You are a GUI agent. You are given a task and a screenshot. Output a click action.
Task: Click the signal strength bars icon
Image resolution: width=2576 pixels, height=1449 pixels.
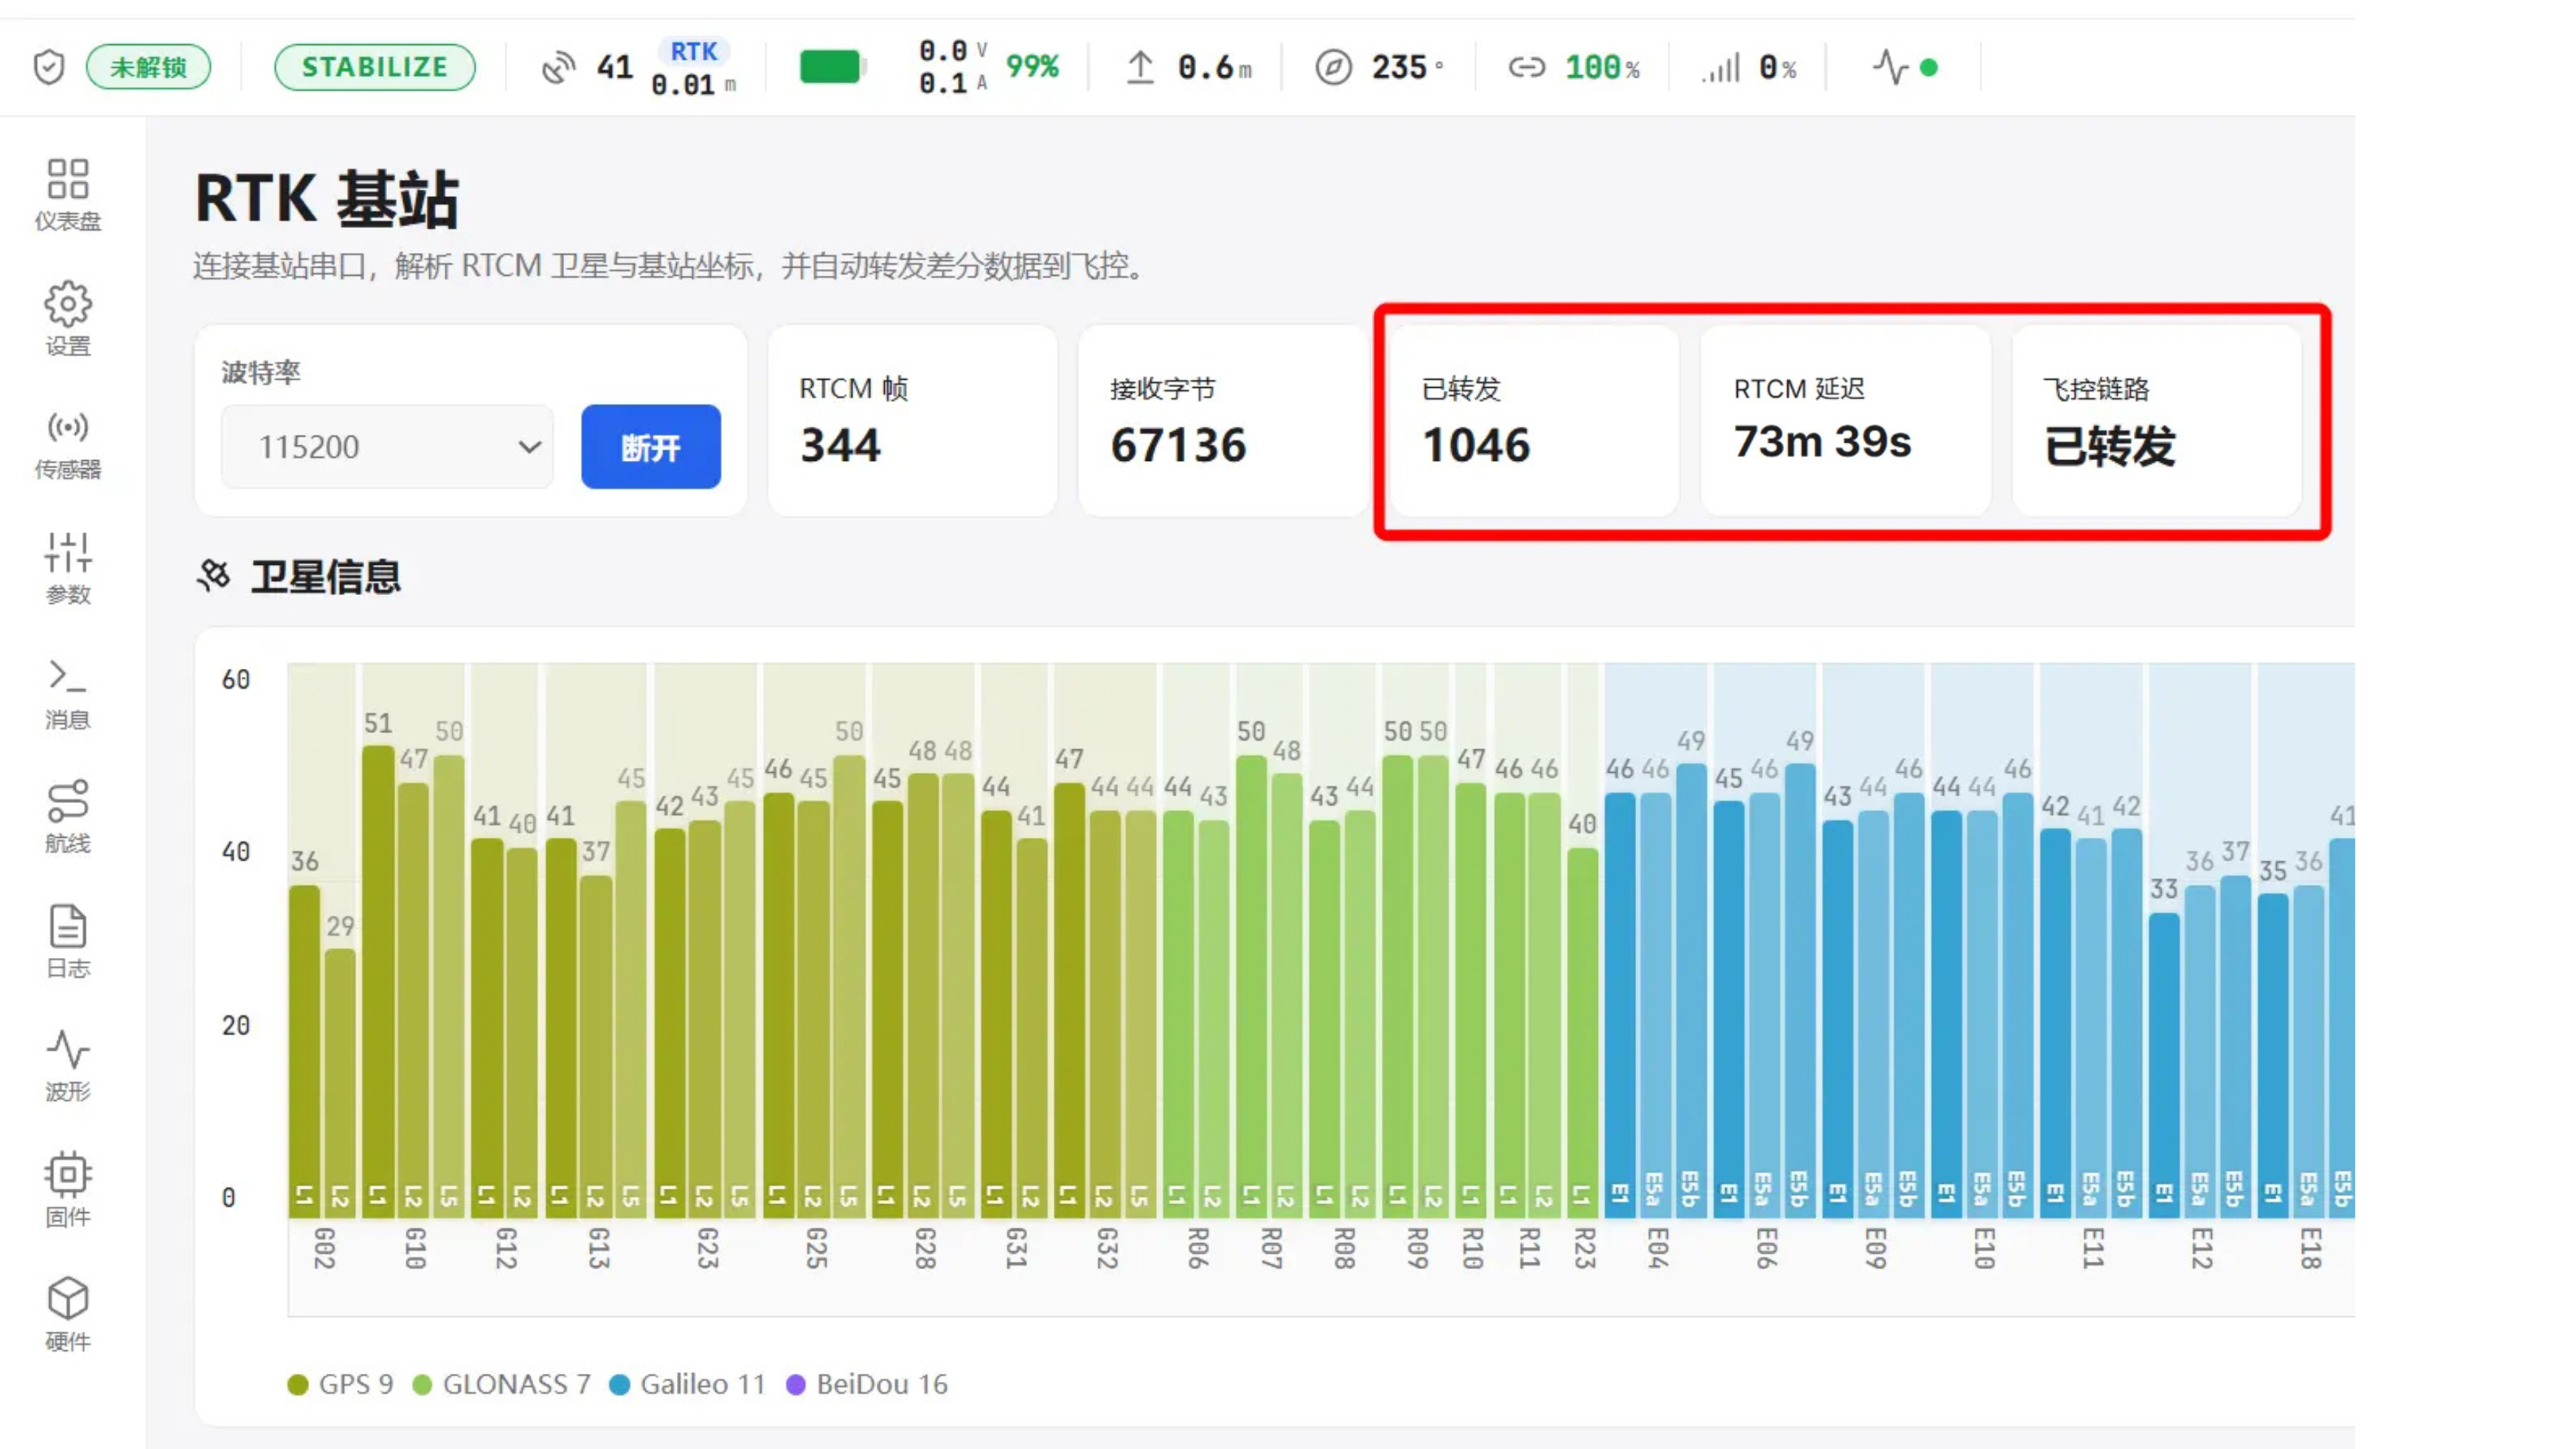click(1720, 68)
